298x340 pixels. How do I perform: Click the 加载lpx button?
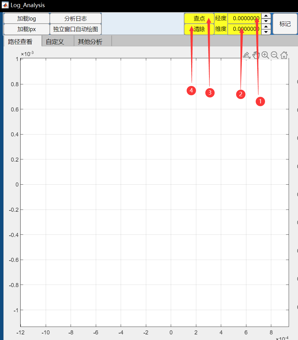tap(26, 29)
